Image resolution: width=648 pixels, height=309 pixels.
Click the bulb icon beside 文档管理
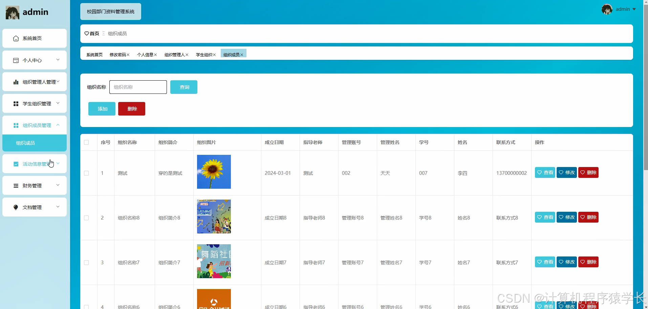click(16, 207)
